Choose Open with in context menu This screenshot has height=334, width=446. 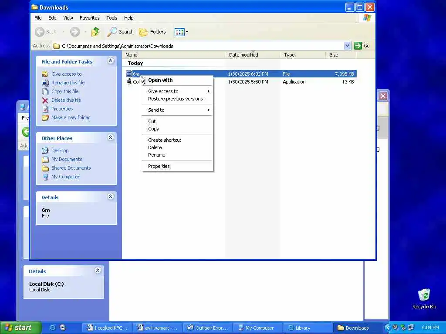177,80
